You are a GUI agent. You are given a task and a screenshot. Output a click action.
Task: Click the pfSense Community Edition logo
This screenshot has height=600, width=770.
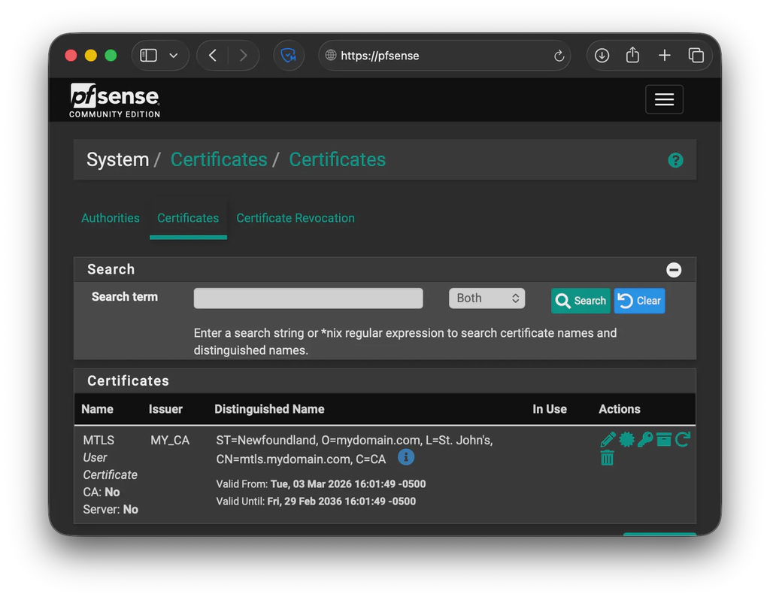(x=114, y=100)
